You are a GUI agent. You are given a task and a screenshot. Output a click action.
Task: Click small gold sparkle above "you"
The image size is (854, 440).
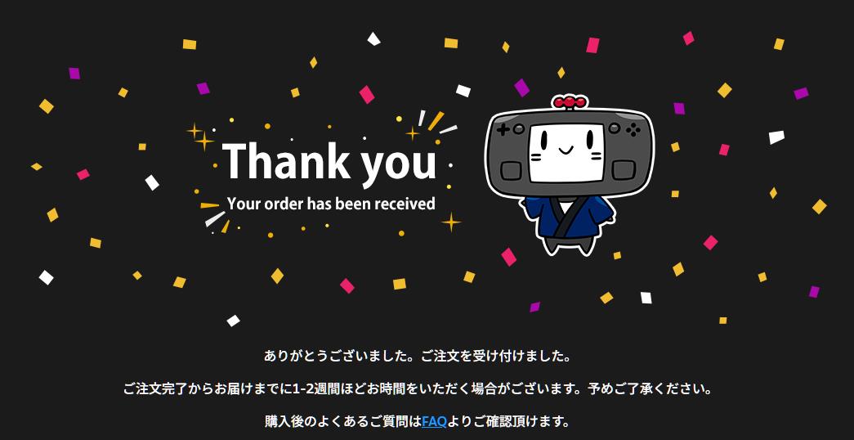(413, 133)
